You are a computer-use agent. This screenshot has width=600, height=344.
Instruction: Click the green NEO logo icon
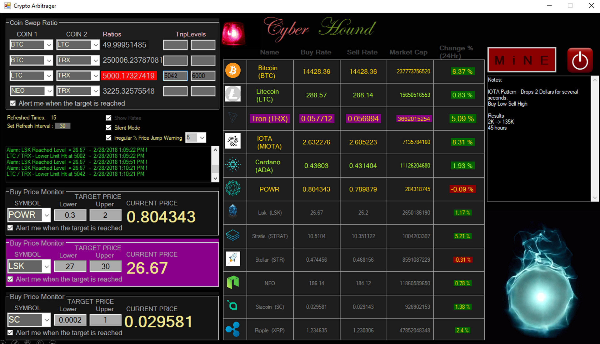point(233,282)
